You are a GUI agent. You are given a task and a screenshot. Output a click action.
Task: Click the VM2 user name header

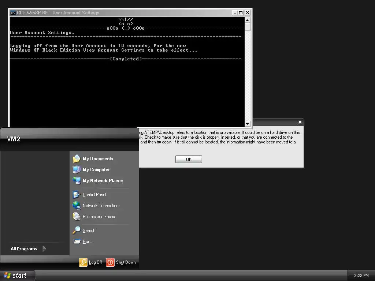click(14, 139)
